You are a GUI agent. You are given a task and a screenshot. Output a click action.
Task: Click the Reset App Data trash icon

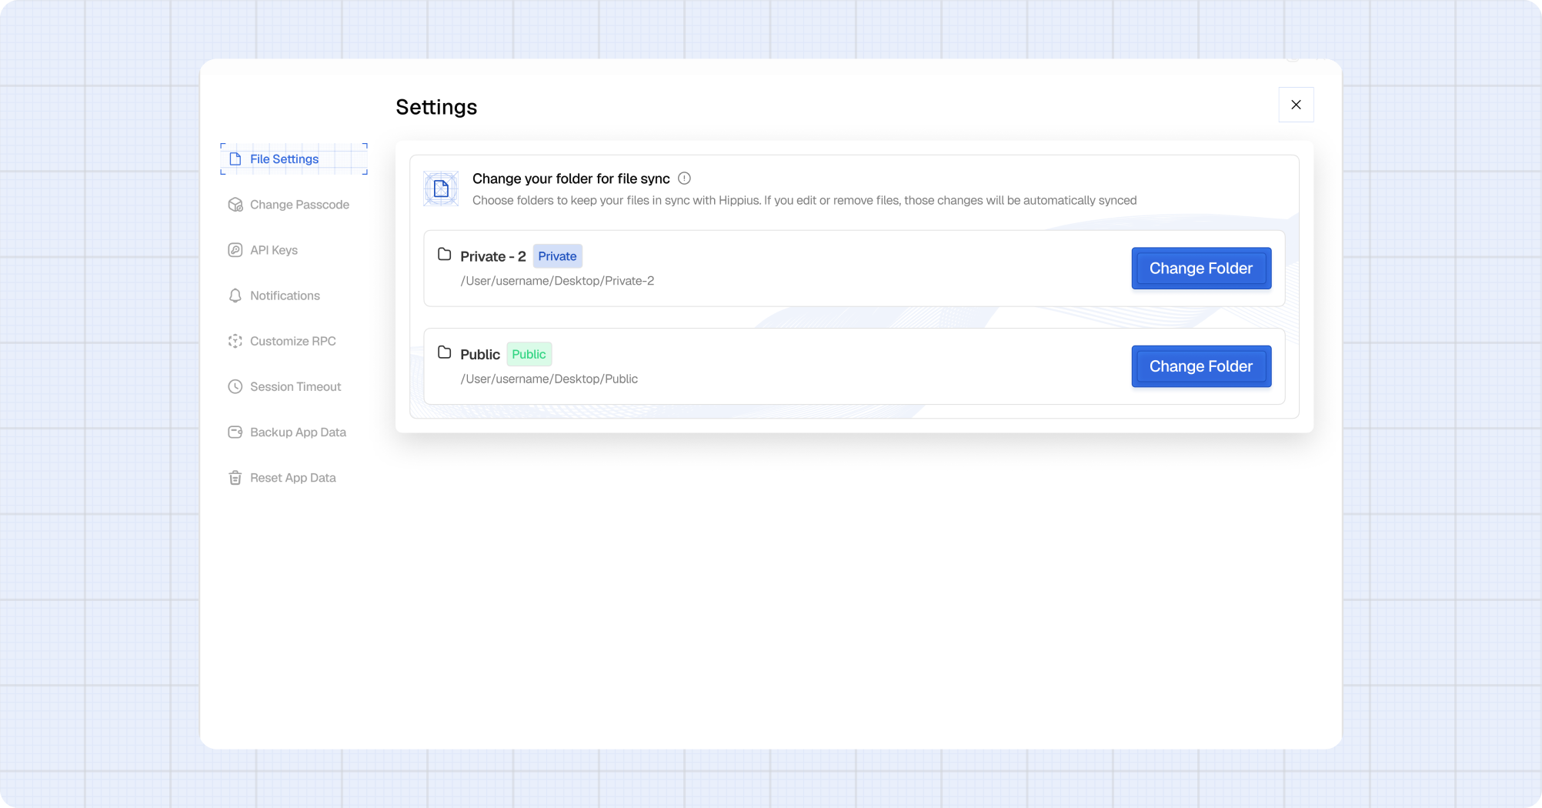tap(235, 478)
